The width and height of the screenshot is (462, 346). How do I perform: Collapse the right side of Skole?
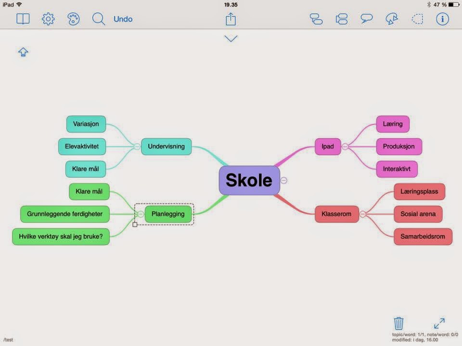(283, 180)
